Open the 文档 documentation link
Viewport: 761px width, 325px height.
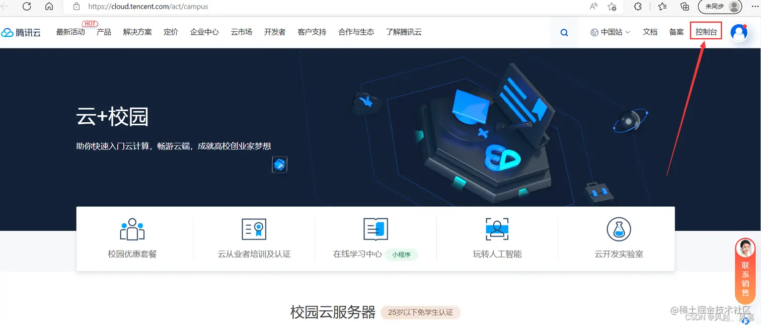650,32
